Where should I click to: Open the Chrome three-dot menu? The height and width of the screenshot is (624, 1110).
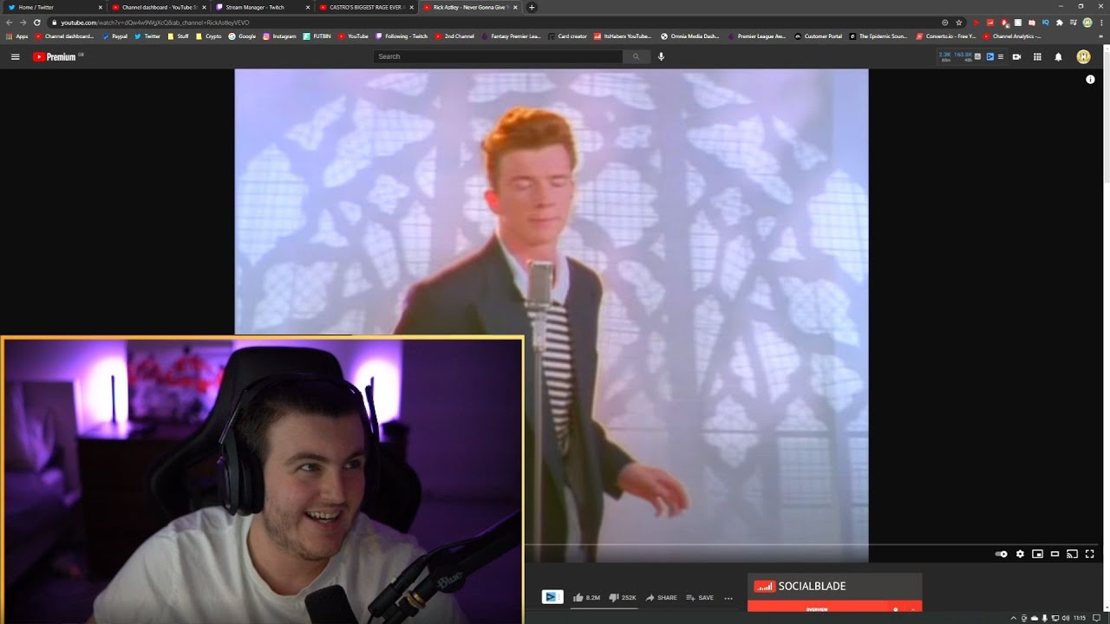point(1100,23)
